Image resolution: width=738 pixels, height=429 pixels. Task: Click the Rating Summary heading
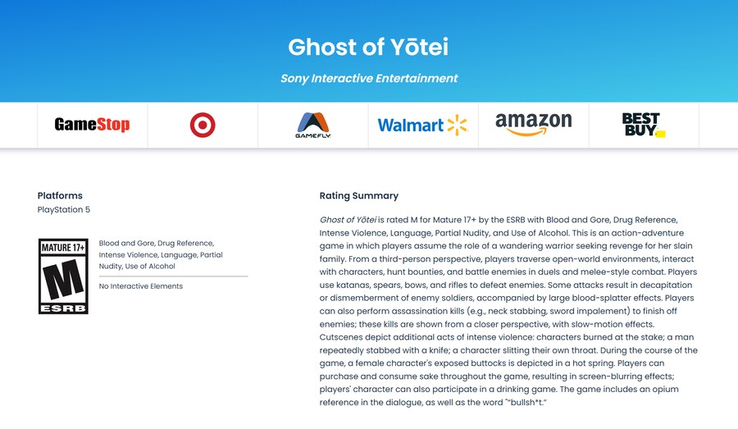pyautogui.click(x=358, y=195)
